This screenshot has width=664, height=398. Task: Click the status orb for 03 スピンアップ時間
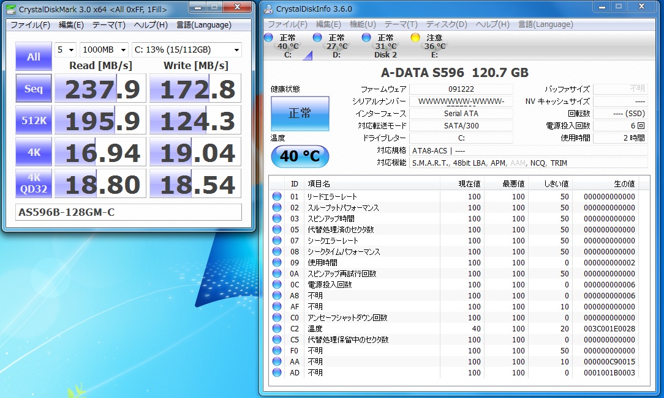[x=277, y=218]
